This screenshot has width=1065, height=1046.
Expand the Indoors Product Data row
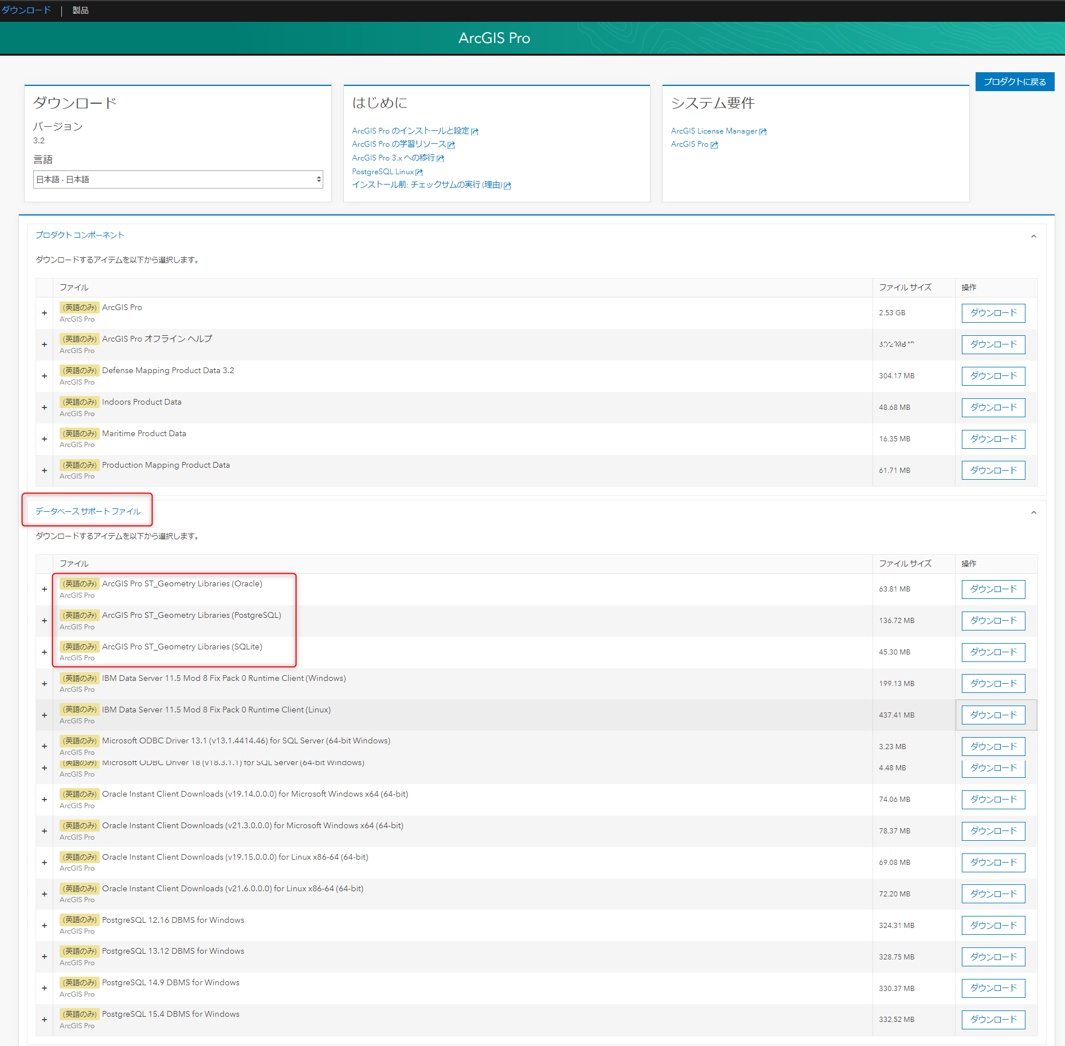44,408
